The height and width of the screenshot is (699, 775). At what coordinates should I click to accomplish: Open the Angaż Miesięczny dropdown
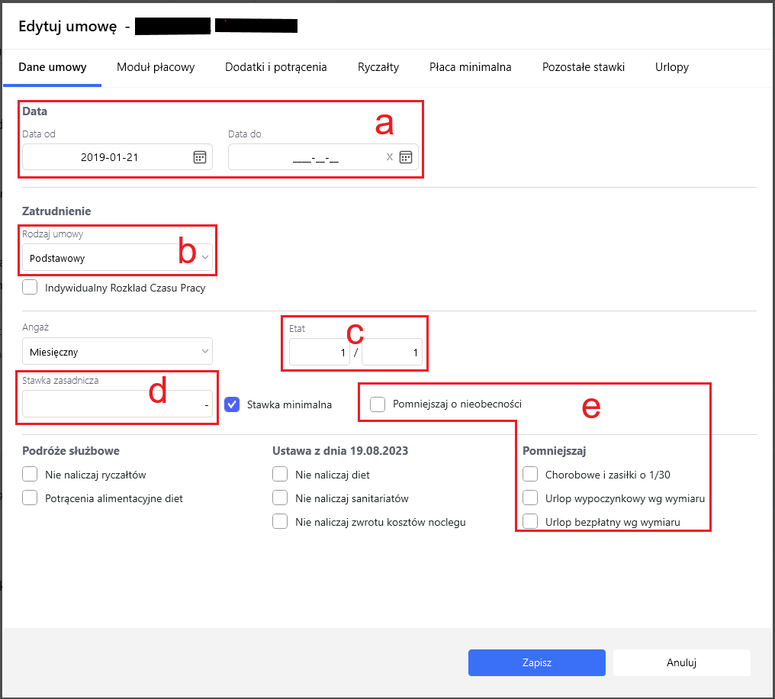pyautogui.click(x=117, y=352)
